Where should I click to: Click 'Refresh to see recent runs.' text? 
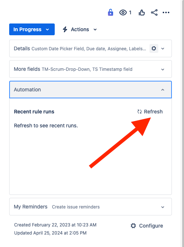[x=46, y=126]
